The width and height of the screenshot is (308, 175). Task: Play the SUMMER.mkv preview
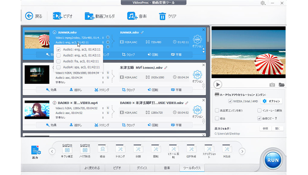[218, 84]
